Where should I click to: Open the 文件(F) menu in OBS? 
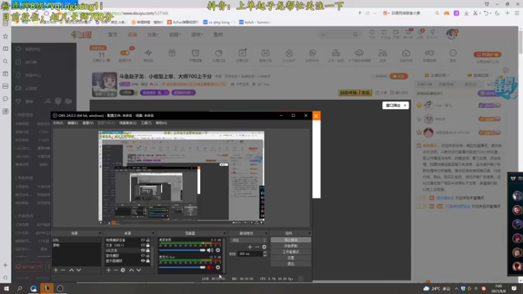point(58,123)
